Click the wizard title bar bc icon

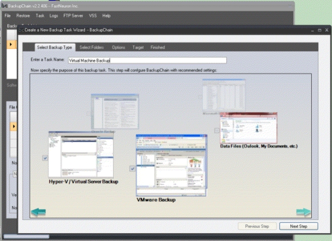(21, 30)
